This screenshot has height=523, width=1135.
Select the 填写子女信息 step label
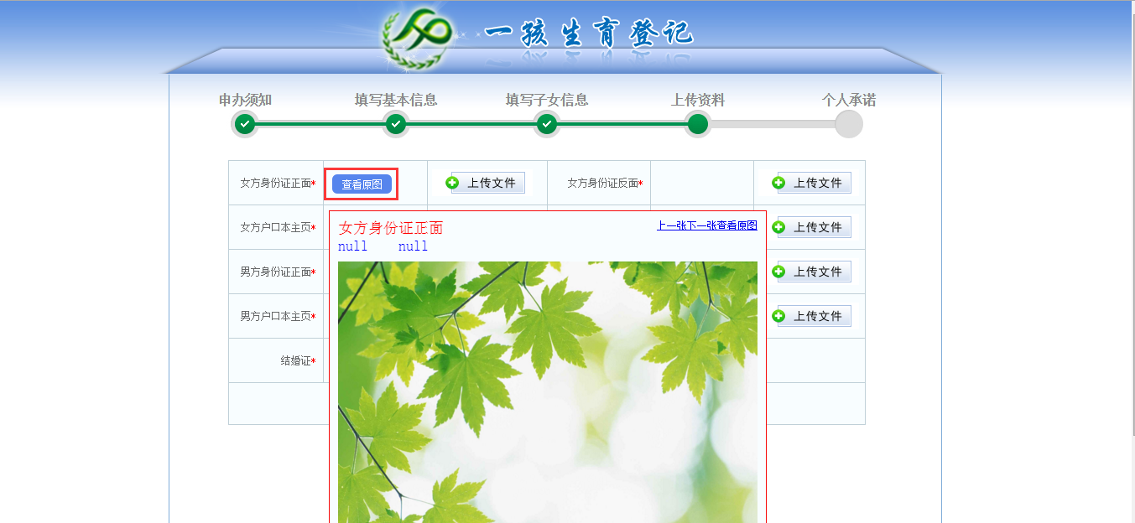pos(546,99)
